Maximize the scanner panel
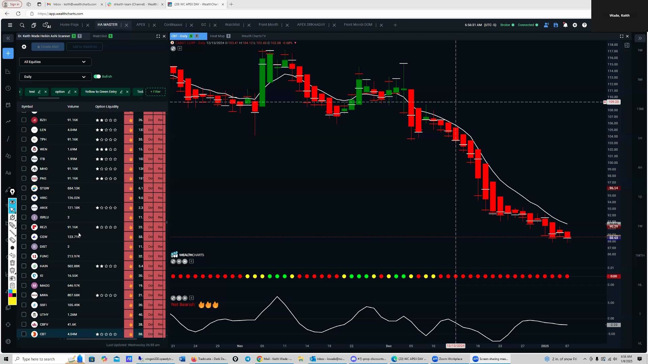648x364 pixels. click(x=158, y=36)
